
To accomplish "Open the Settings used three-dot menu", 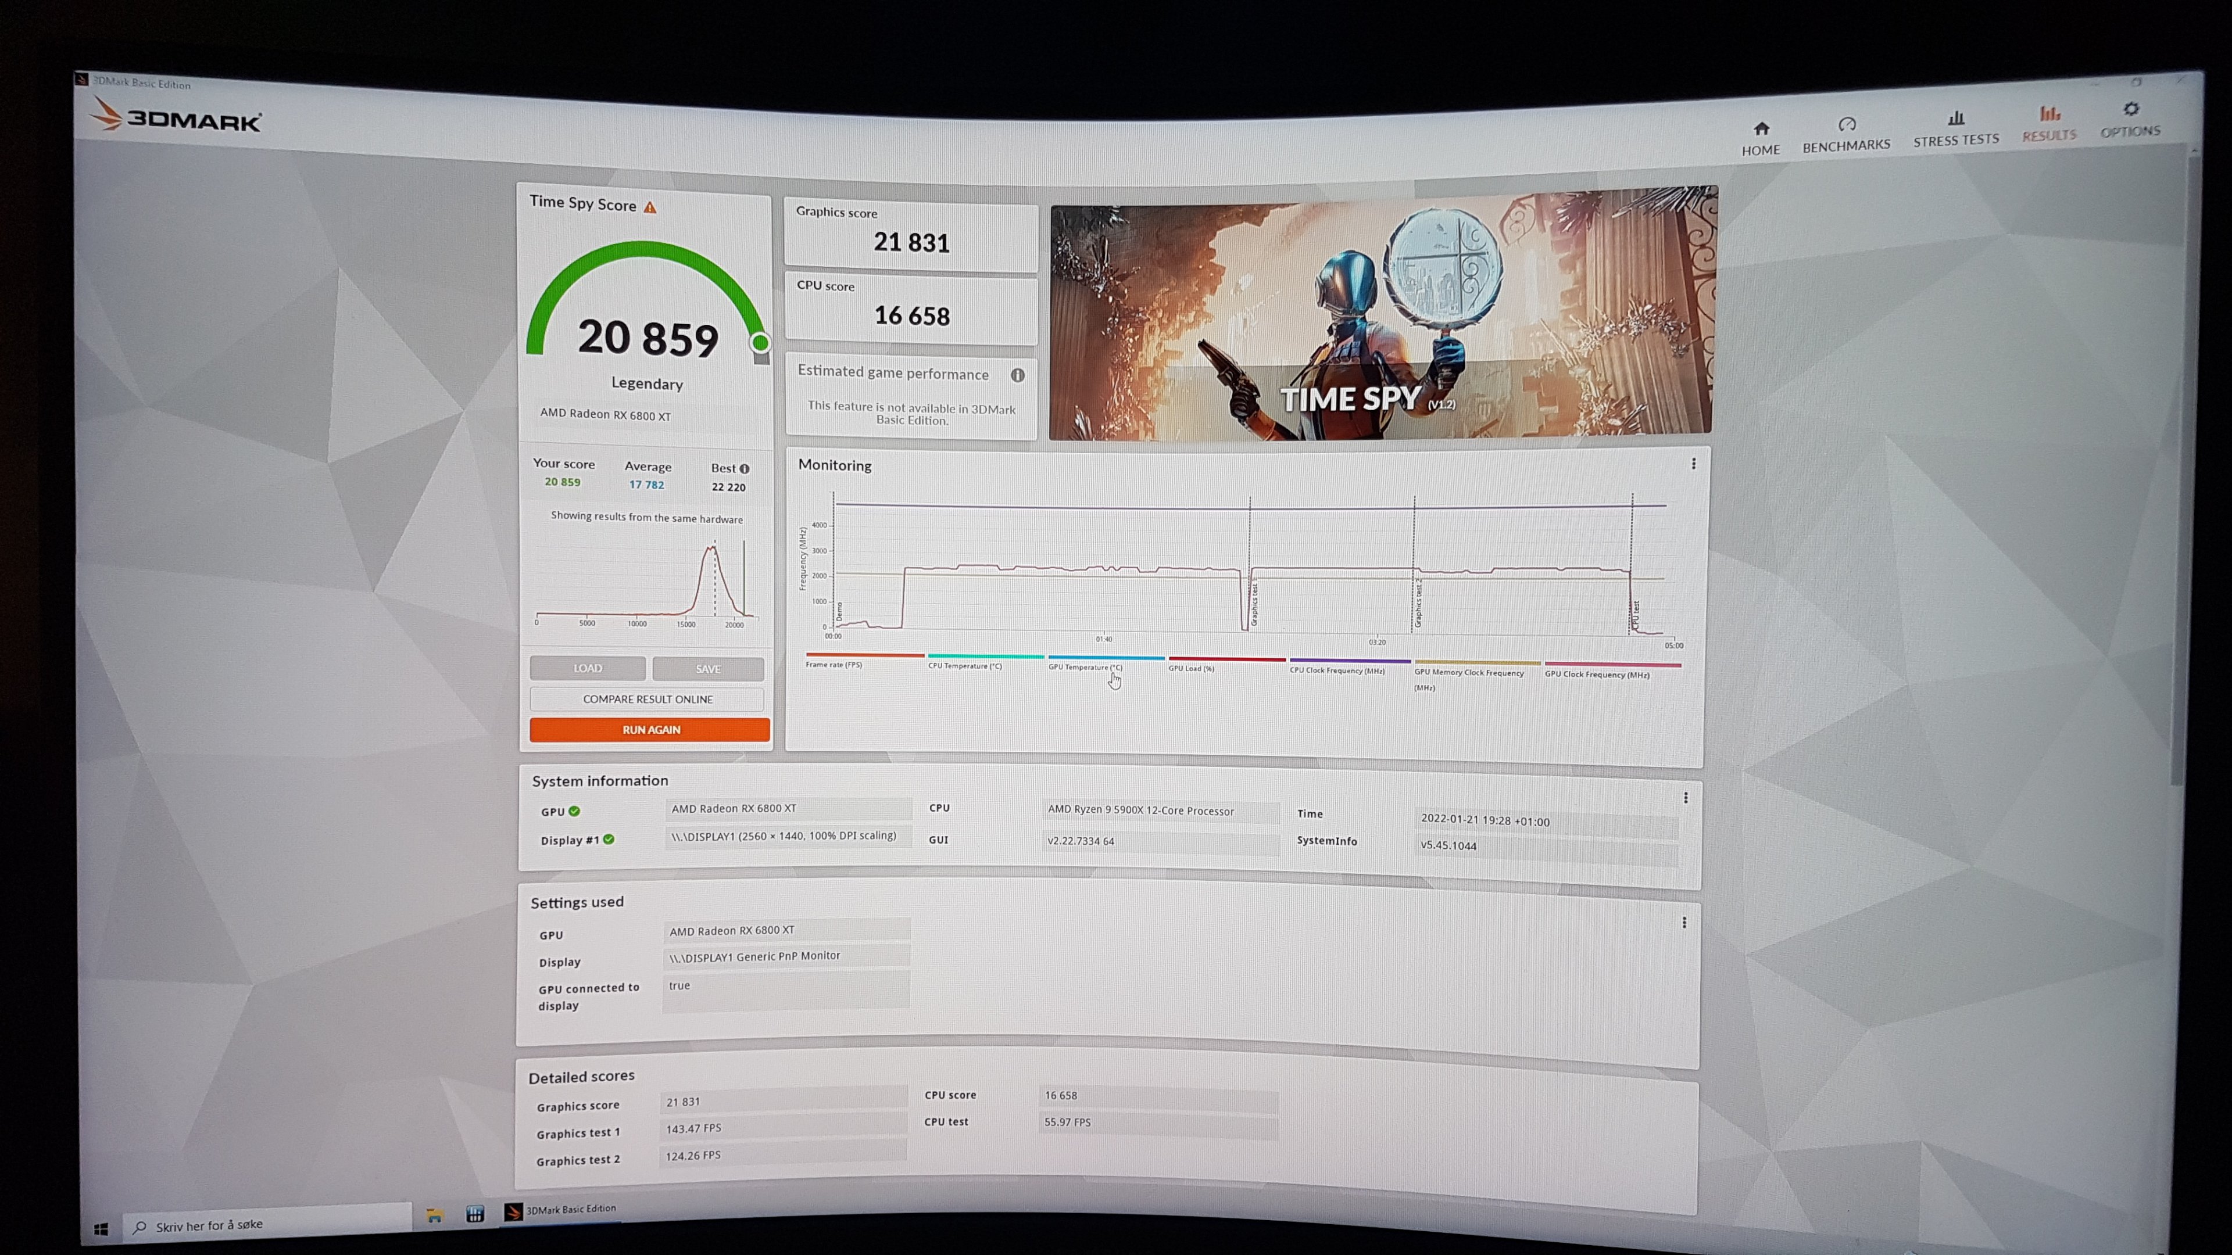I will 1683,923.
